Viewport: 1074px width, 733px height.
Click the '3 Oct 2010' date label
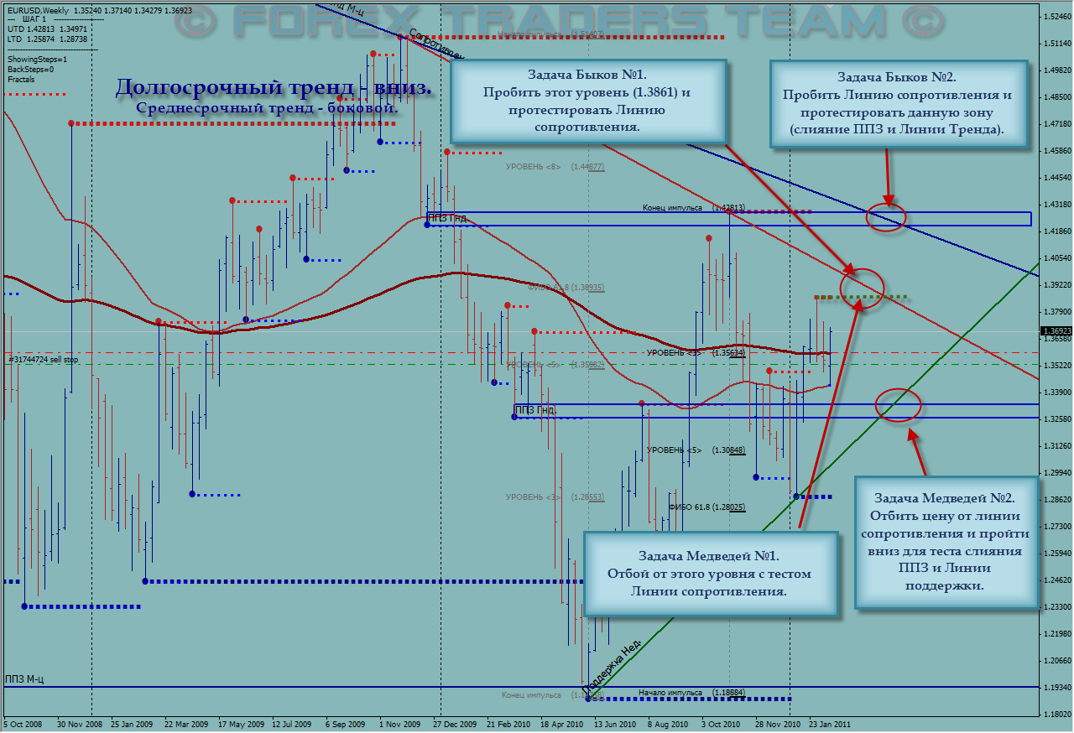coord(722,723)
